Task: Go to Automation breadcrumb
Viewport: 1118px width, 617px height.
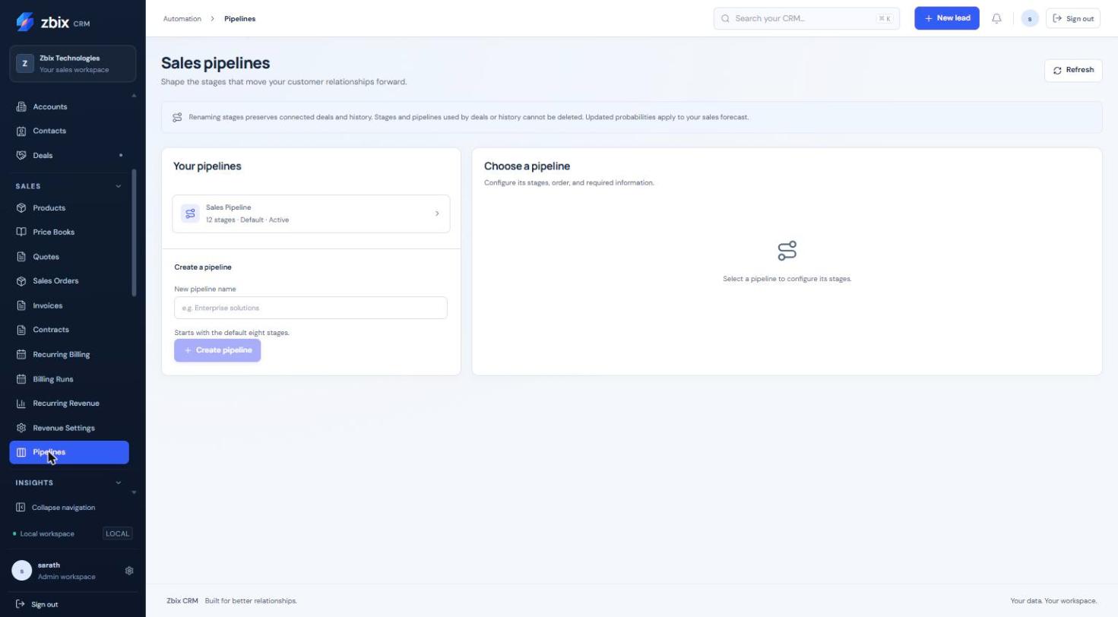Action: (182, 18)
